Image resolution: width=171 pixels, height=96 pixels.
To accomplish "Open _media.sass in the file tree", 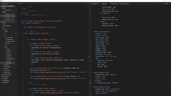I will 9,57.
